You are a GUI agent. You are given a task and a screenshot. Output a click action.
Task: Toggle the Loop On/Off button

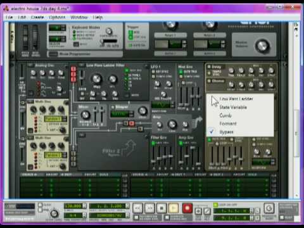pos(215,205)
